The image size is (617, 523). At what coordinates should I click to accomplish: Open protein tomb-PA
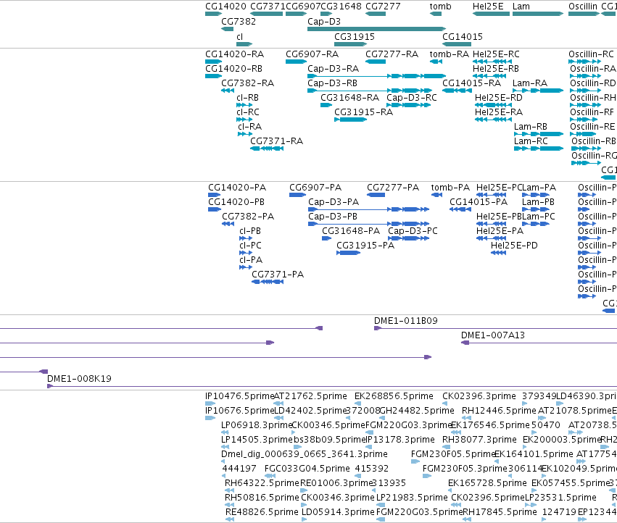436,195
